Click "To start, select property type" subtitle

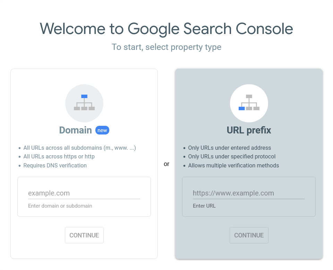[x=166, y=47]
